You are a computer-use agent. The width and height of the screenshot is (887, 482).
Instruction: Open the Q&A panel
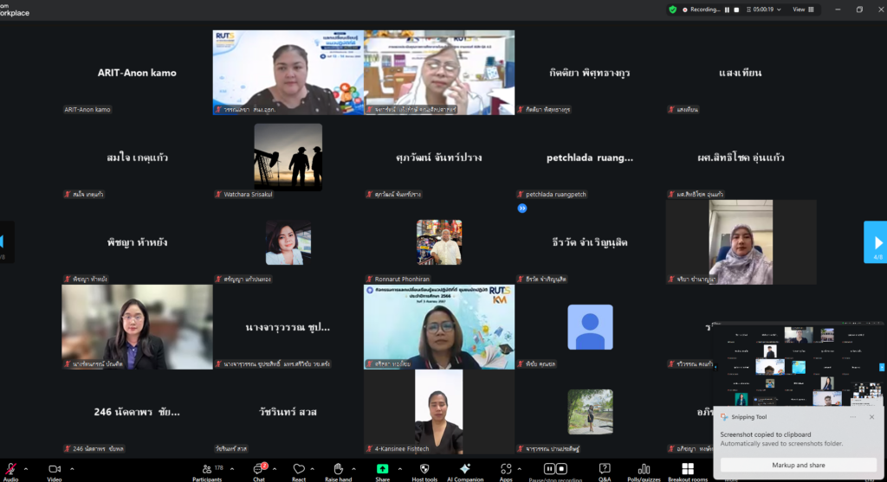tap(605, 472)
